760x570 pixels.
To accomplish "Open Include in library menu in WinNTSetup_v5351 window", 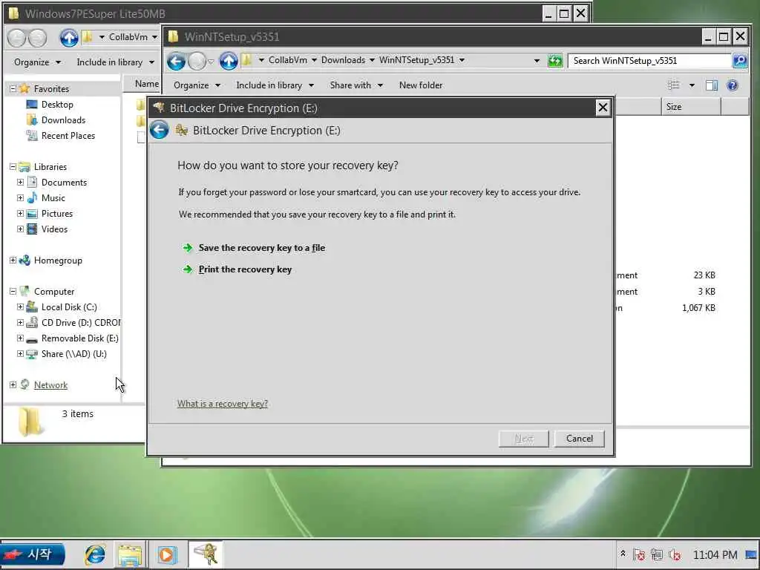I will 275,85.
